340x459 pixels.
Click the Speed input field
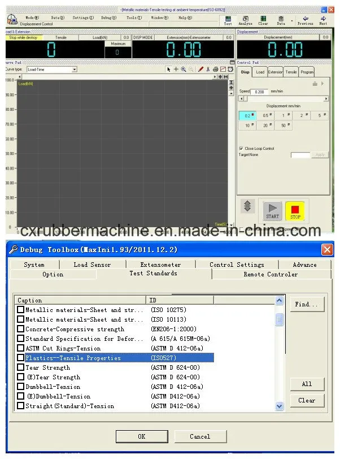(259, 92)
